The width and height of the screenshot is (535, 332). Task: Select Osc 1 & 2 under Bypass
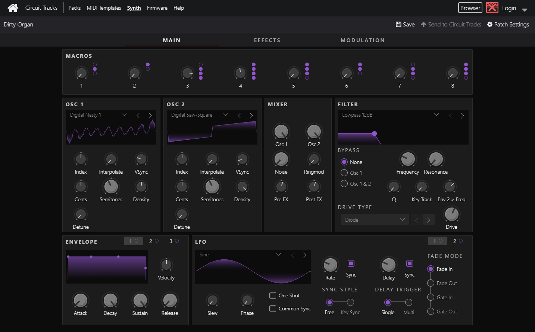coord(344,183)
